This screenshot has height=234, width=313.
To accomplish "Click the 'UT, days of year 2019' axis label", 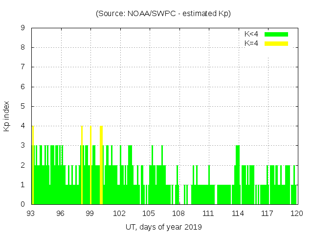I will pyautogui.click(x=163, y=227).
